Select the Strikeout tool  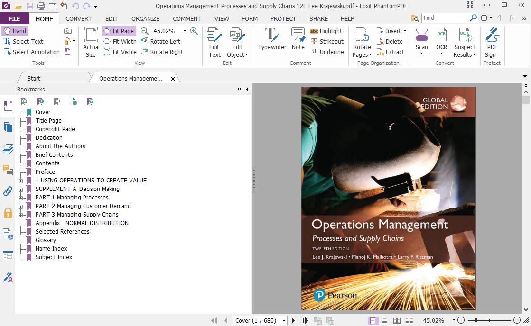tap(327, 41)
